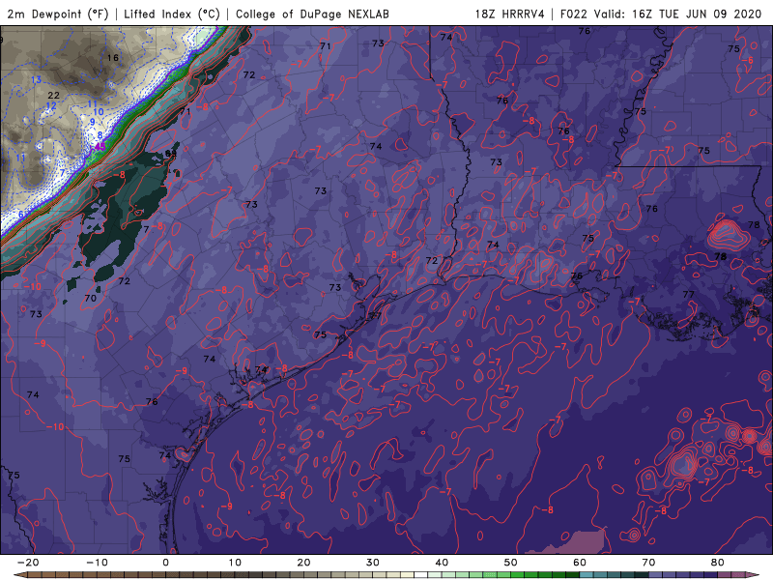Image resolution: width=773 pixels, height=580 pixels.
Task: Click the "-10" label on the bottom color scale
Action: 97,563
